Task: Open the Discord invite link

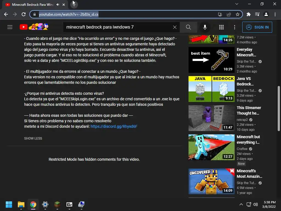Action: [x=114, y=126]
